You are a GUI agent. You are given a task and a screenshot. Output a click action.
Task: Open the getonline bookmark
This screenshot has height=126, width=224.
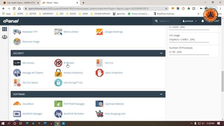pos(119,14)
